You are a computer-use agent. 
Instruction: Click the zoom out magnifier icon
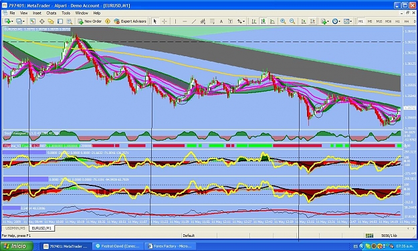[292, 21]
